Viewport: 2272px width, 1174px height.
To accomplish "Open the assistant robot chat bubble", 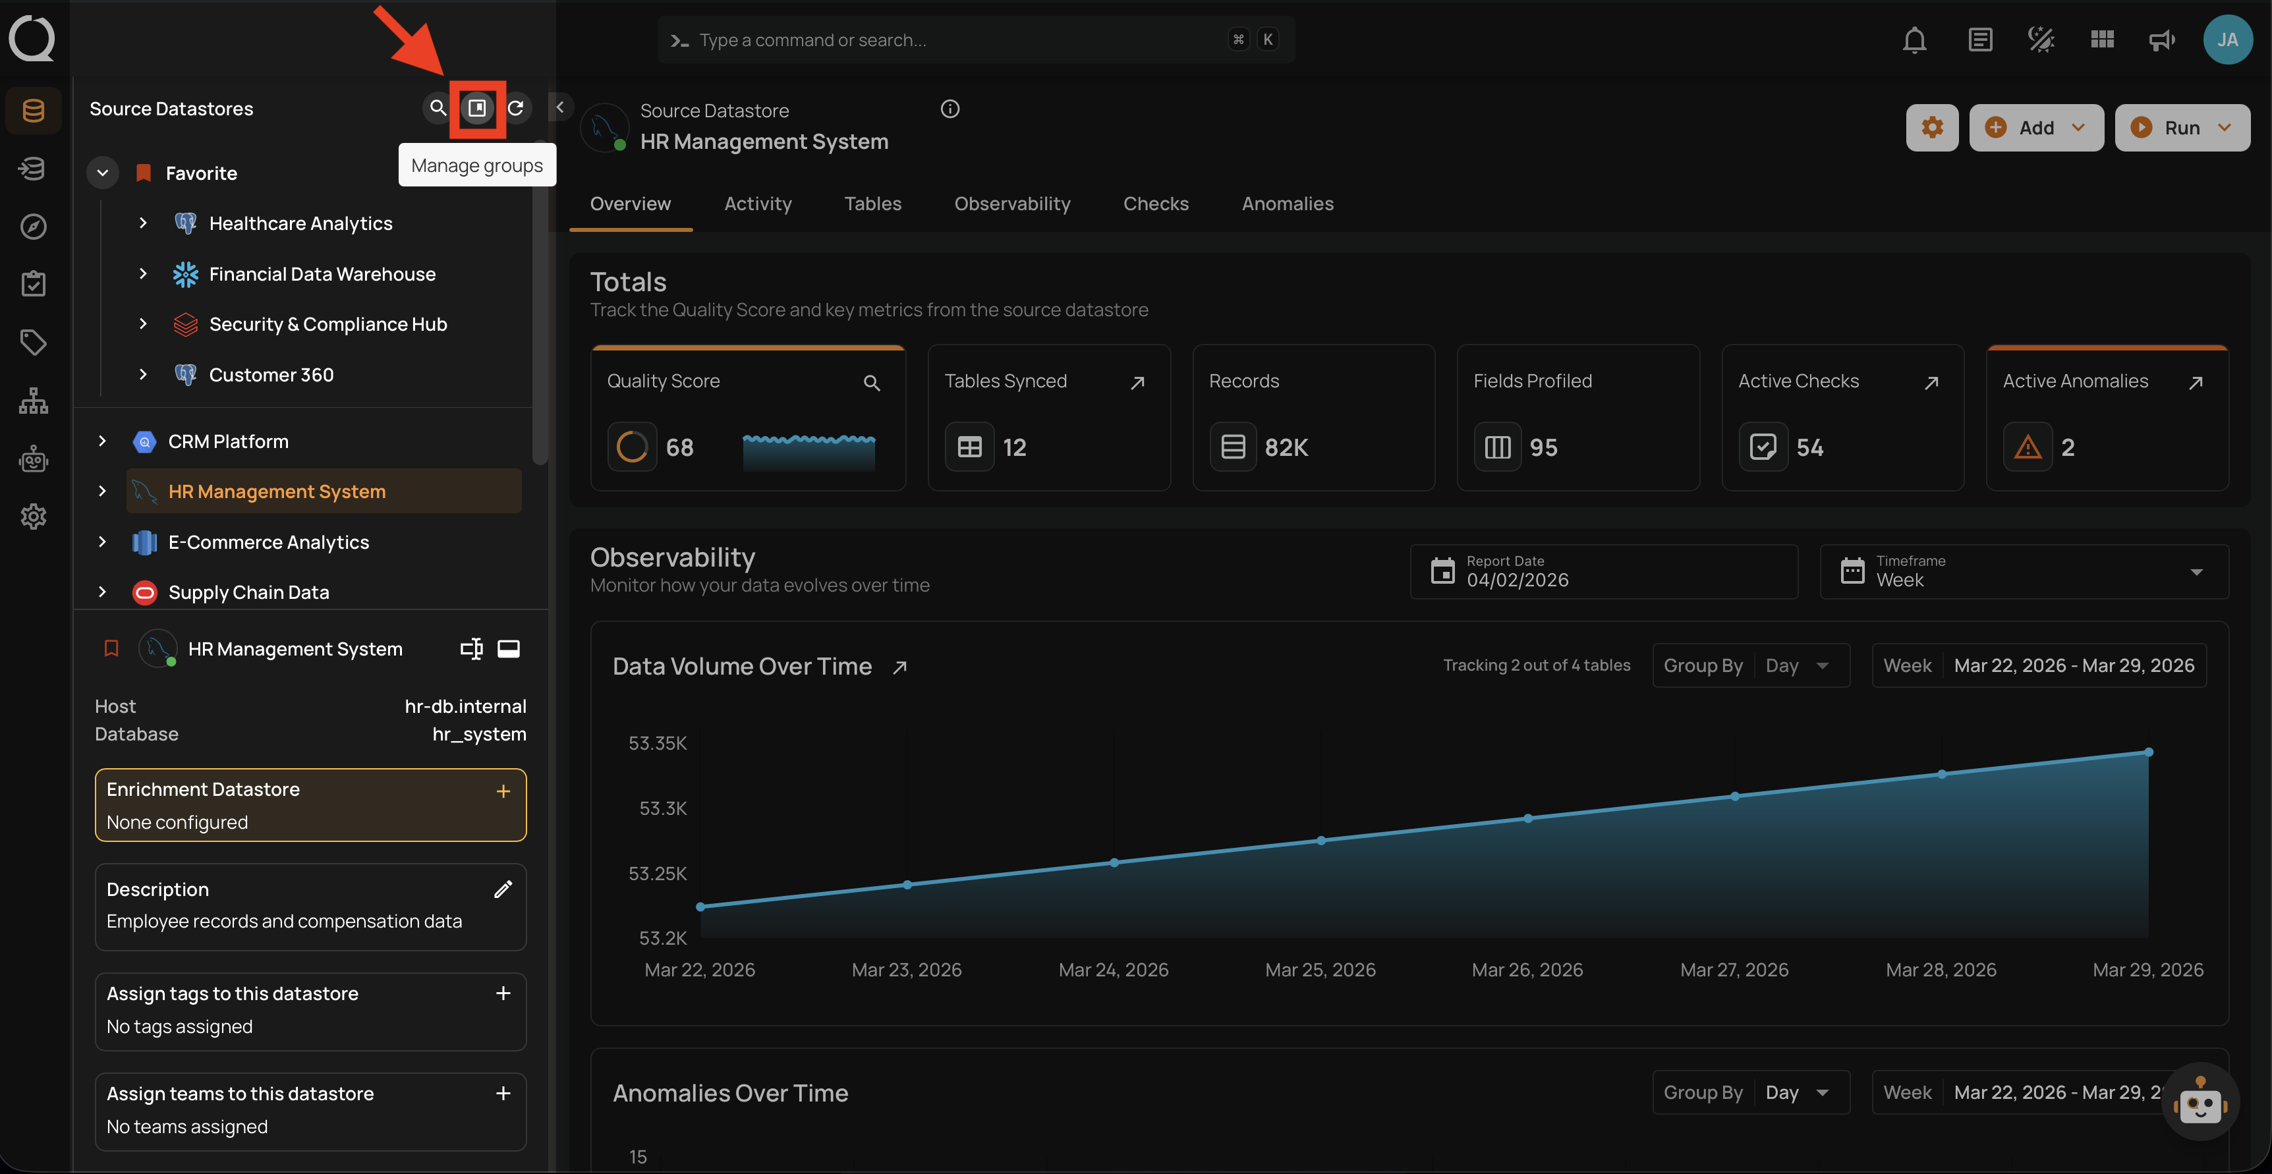I will 2200,1102.
